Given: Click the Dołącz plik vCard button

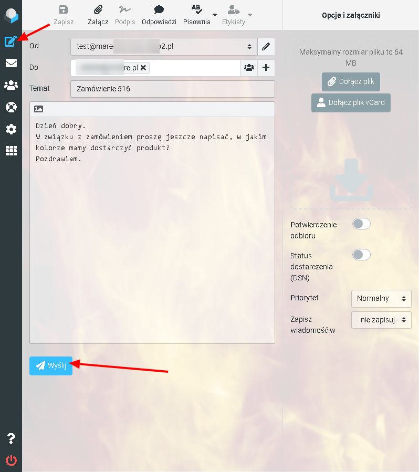Looking at the screenshot, I should click(x=351, y=103).
